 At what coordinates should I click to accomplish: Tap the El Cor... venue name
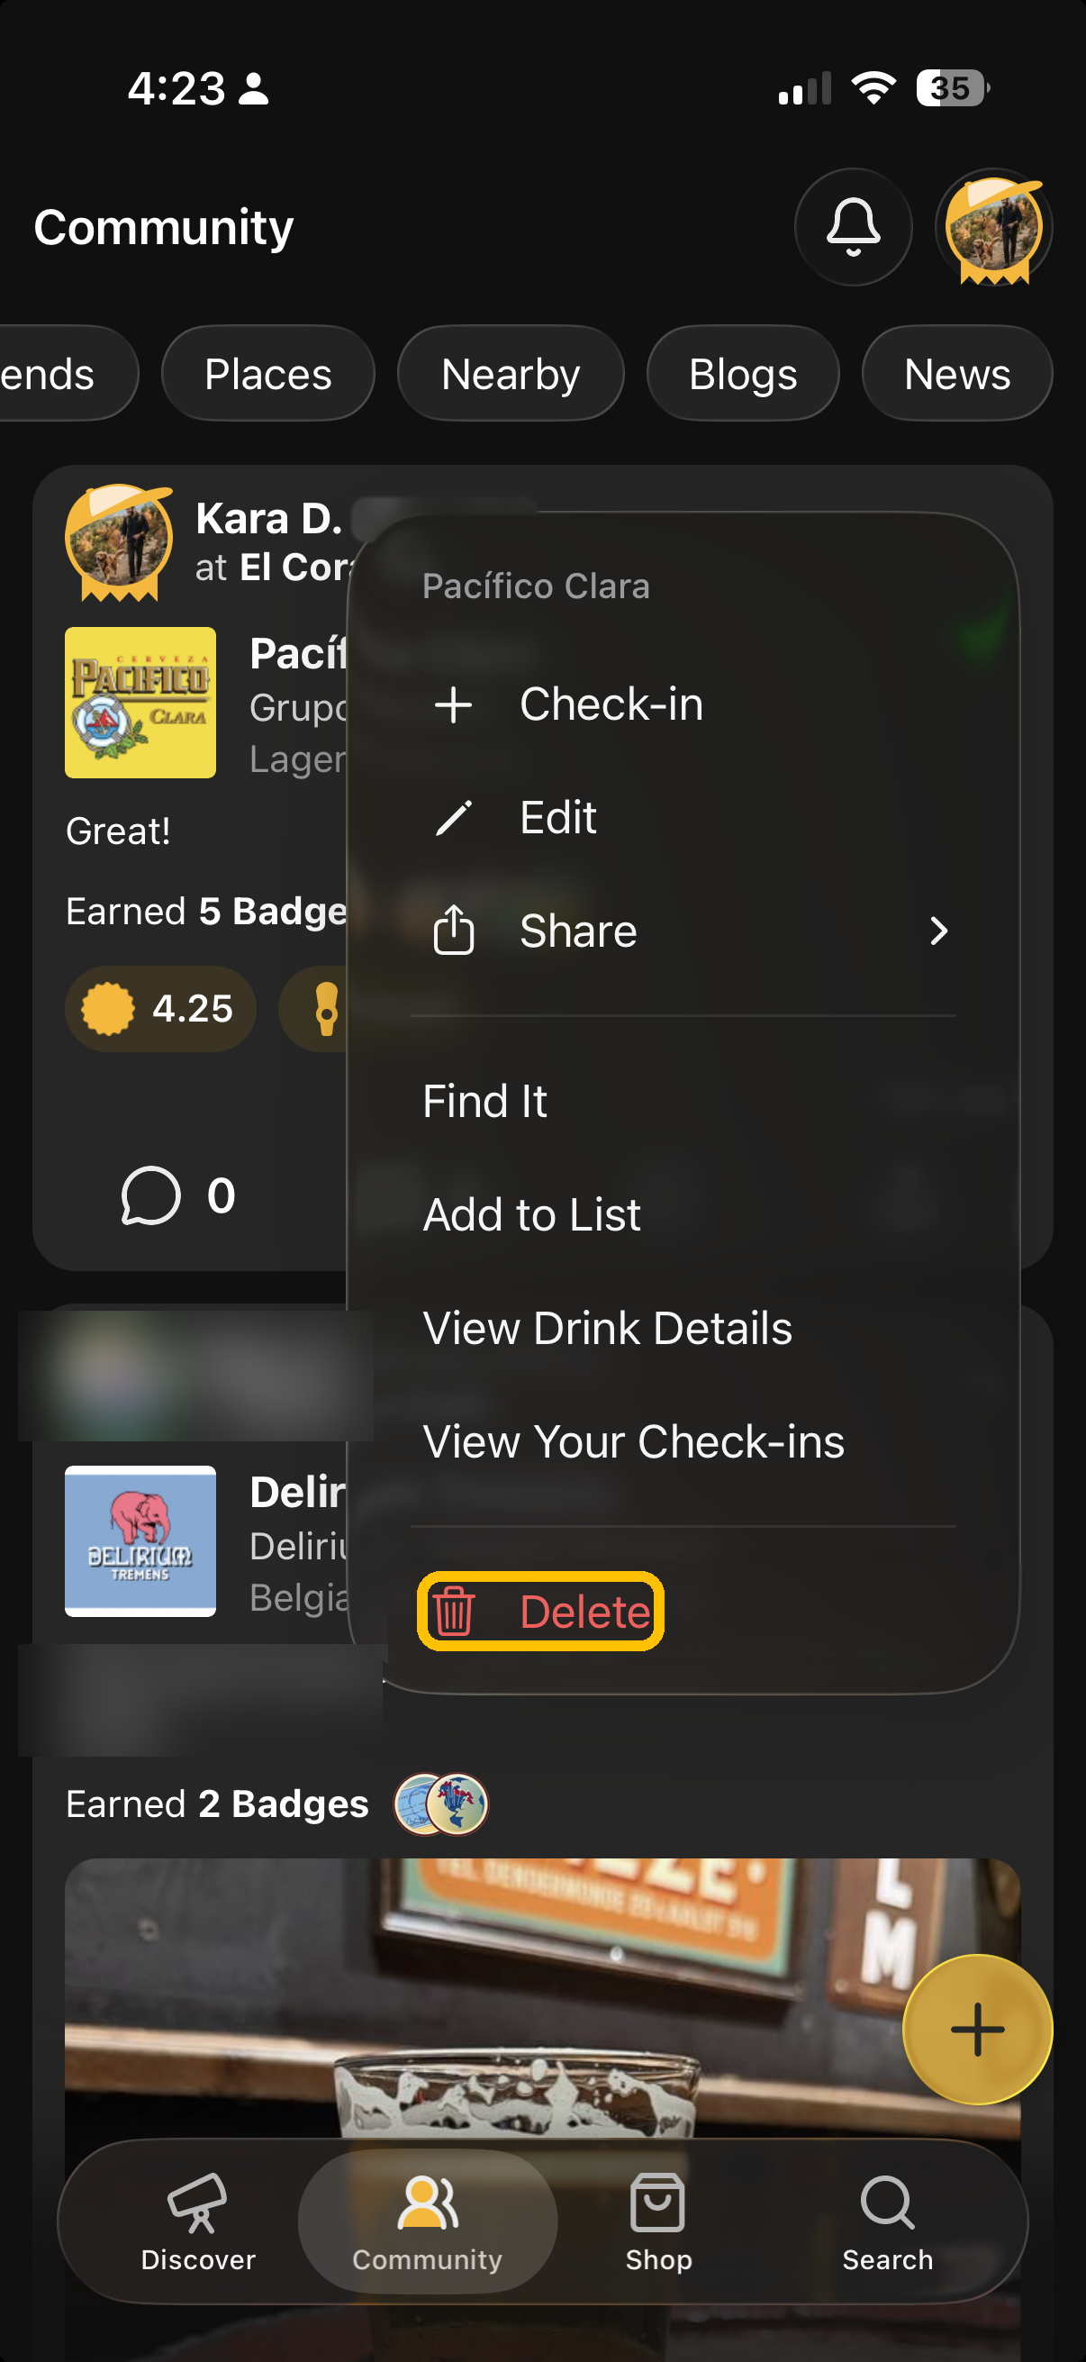tap(295, 568)
